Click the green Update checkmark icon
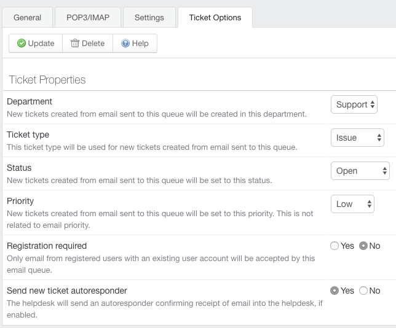This screenshot has height=328, width=396. 22,43
